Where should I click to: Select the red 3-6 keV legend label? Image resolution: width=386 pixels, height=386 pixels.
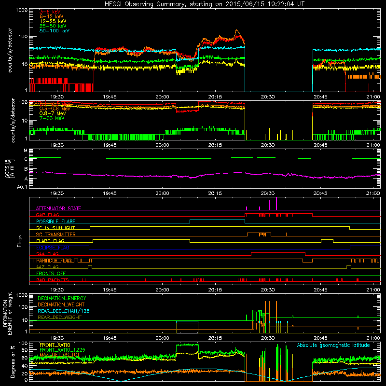(x=50, y=12)
